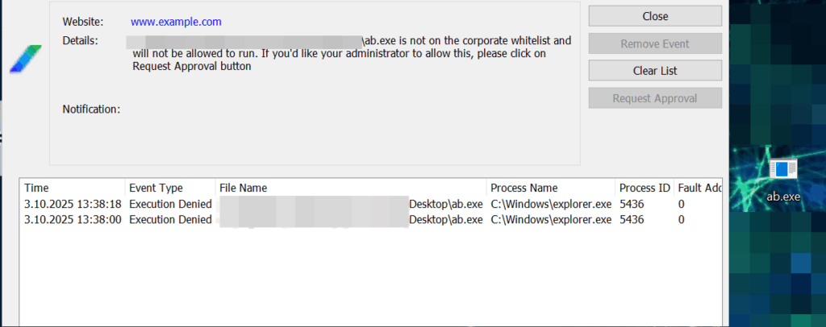
Task: Click the Process ID column header
Action: [x=644, y=188]
